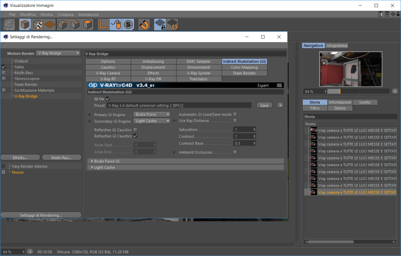401x256 pixels.
Task: Expand the Use Ray Distance options arrow
Action: (x=174, y=121)
